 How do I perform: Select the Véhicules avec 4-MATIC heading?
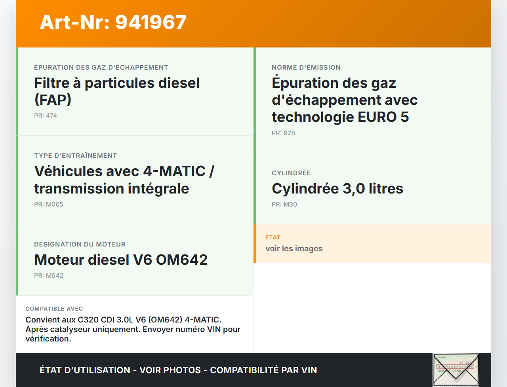coord(124,180)
